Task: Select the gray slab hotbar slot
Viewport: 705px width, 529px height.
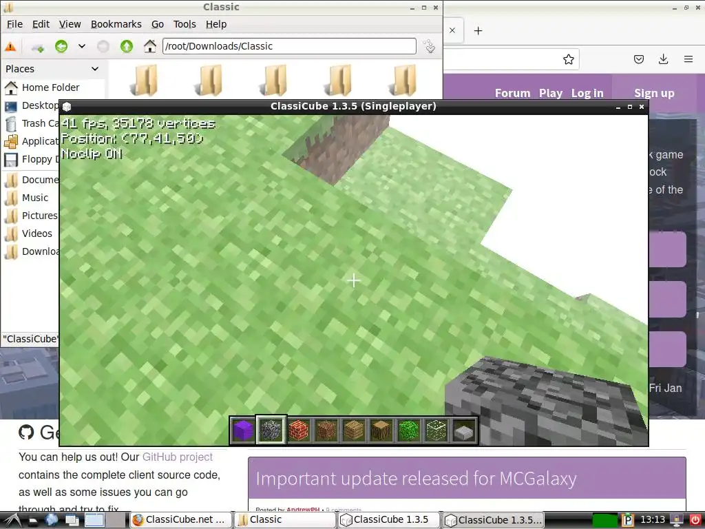Action: [x=464, y=430]
